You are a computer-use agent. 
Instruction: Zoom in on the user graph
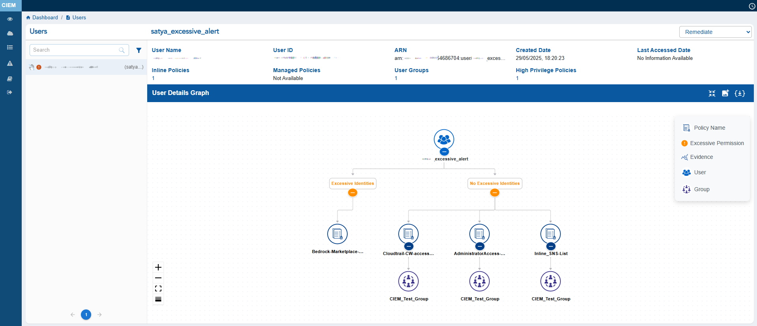coord(158,267)
